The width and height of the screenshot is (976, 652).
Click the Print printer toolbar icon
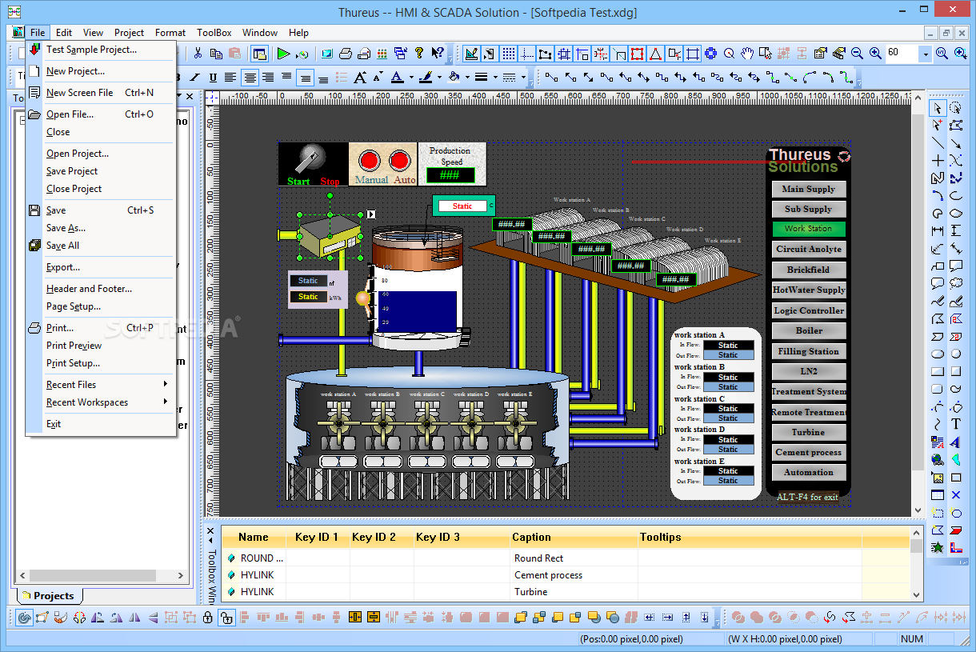pos(346,54)
